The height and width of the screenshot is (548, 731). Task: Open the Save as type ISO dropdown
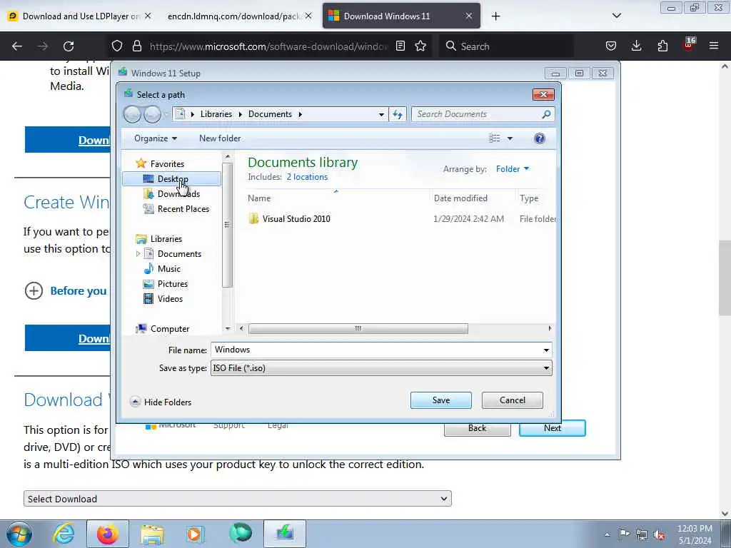pos(381,368)
